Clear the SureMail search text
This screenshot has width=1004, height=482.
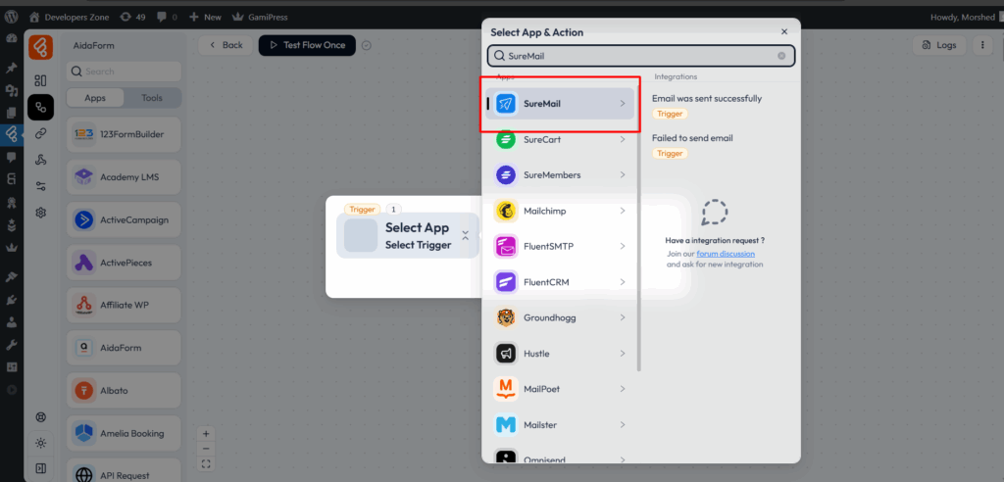point(781,56)
